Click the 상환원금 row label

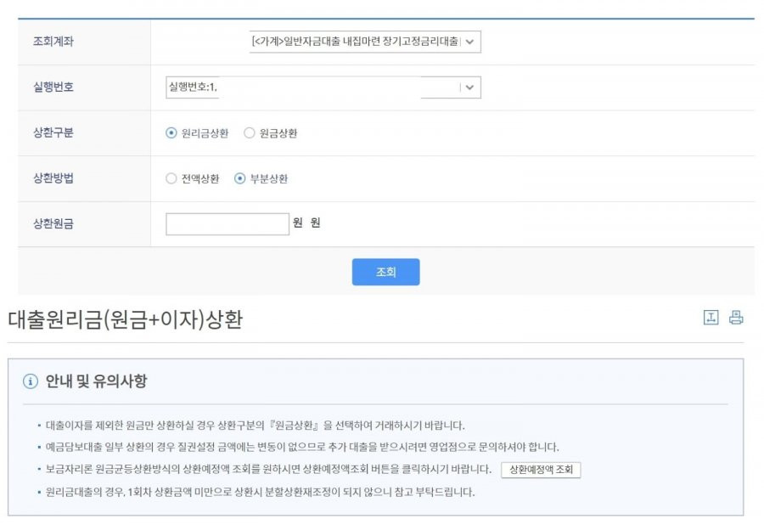click(x=53, y=223)
